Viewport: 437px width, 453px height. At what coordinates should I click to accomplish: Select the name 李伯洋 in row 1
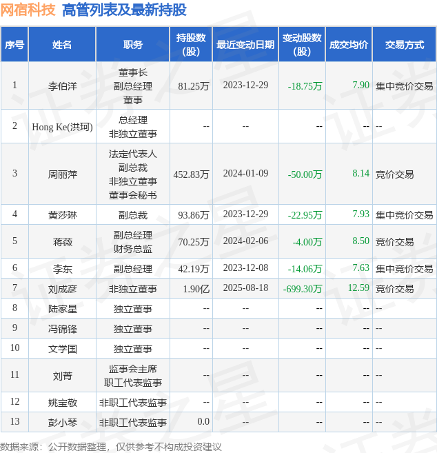tap(63, 86)
